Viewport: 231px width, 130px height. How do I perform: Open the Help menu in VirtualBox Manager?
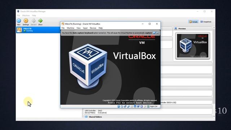[34, 16]
